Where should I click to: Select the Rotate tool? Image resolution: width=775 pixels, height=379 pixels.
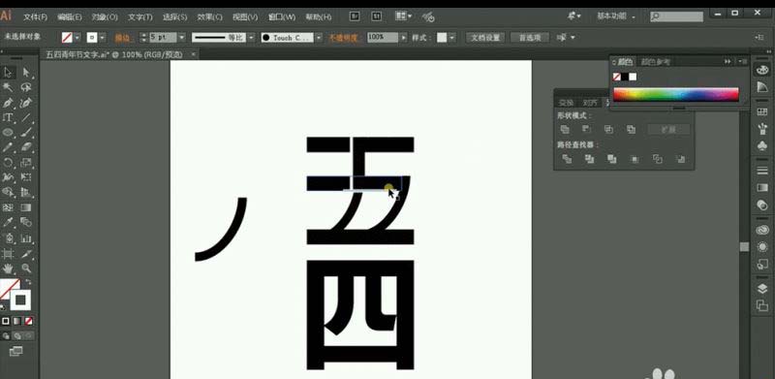[8, 162]
